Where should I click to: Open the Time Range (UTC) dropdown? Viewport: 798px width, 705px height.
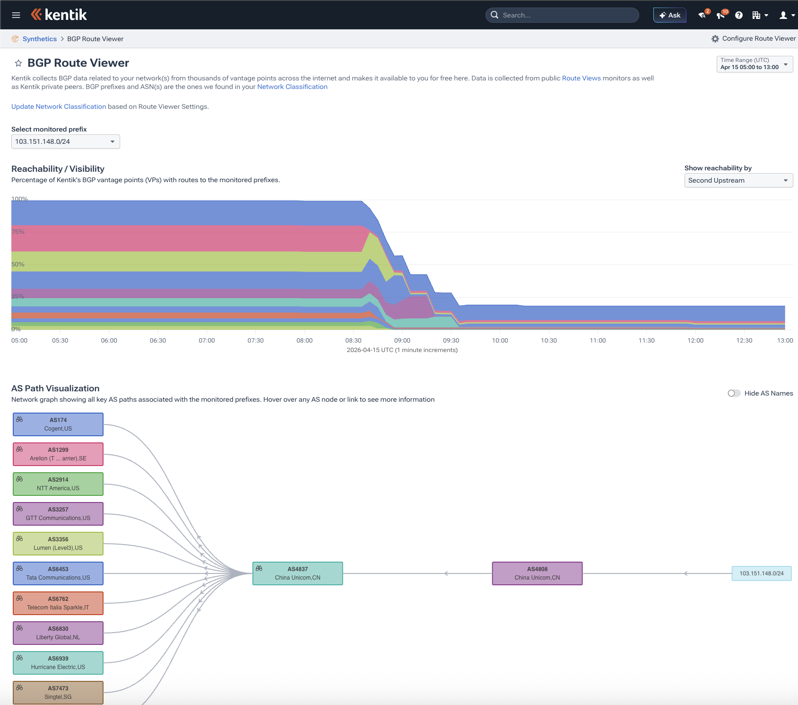[x=755, y=64]
